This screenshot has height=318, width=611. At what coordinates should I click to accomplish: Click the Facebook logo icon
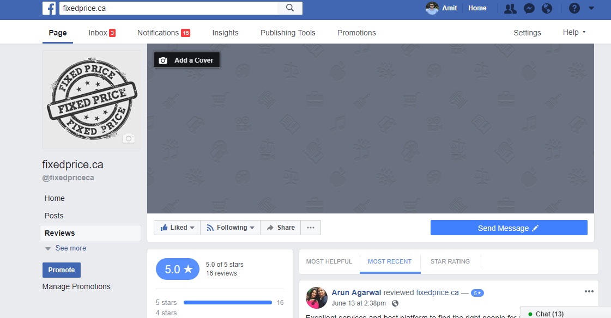click(49, 8)
